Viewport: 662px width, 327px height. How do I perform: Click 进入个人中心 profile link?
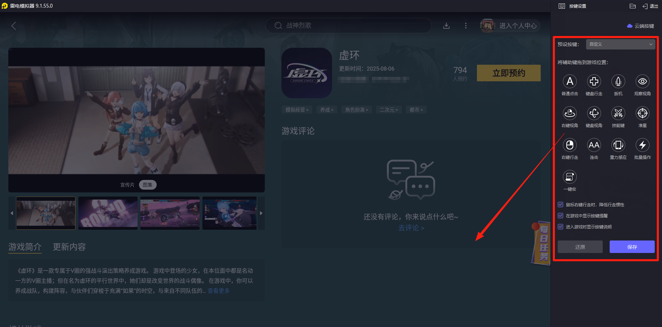518,26
